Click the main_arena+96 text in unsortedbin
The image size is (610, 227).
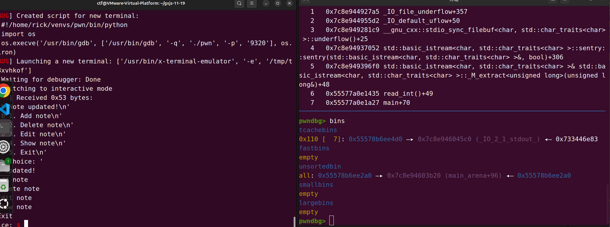[473, 176]
